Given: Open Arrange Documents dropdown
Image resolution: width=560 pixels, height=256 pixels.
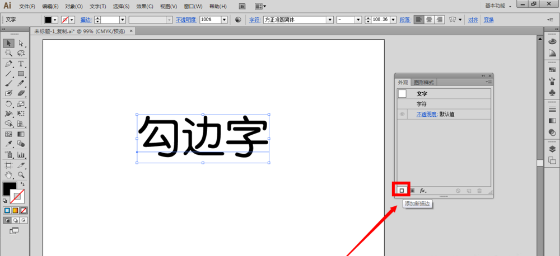Looking at the screenshot, I should coord(261,6).
